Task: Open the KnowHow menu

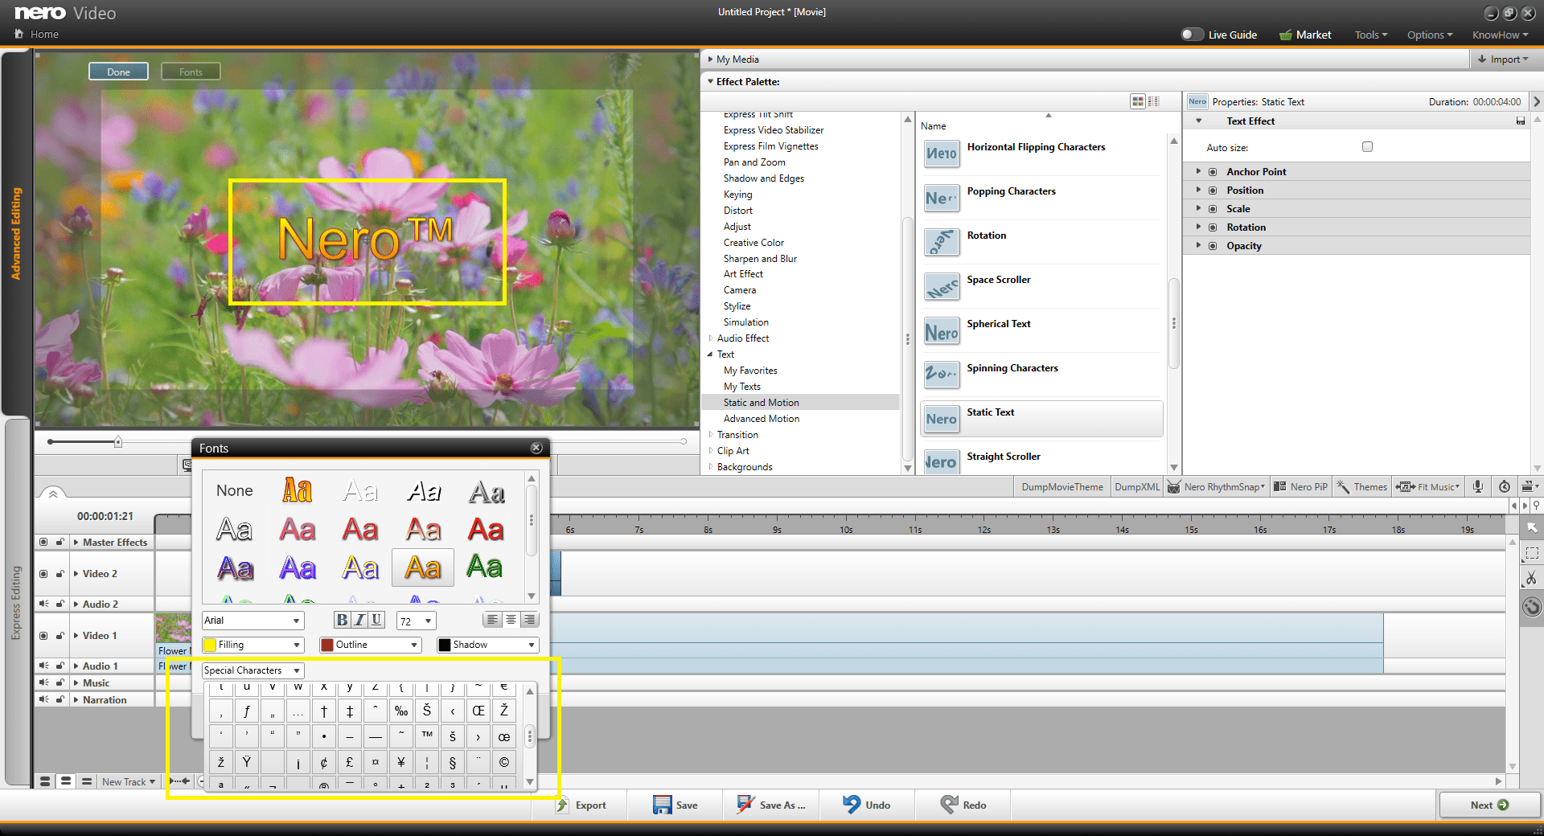Action: (x=1500, y=35)
